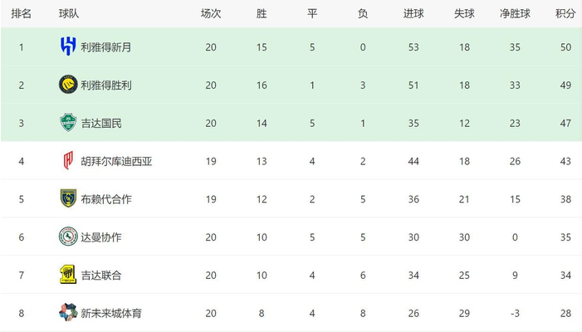Select the rank 8 row number

(x=22, y=313)
